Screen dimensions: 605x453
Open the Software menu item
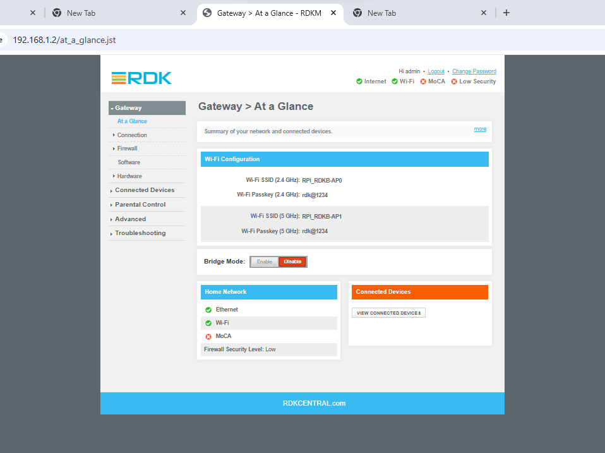(x=129, y=162)
